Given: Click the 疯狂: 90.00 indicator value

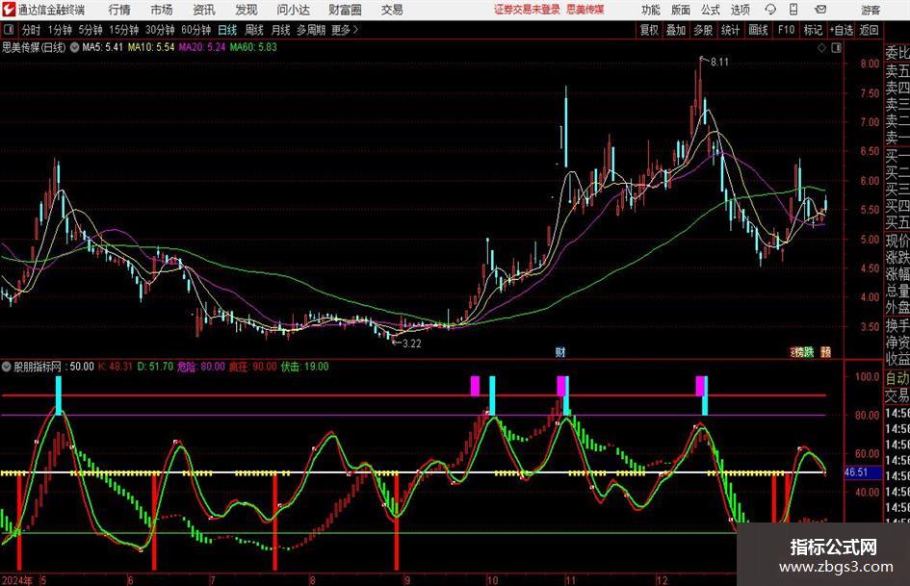Looking at the screenshot, I should (252, 367).
